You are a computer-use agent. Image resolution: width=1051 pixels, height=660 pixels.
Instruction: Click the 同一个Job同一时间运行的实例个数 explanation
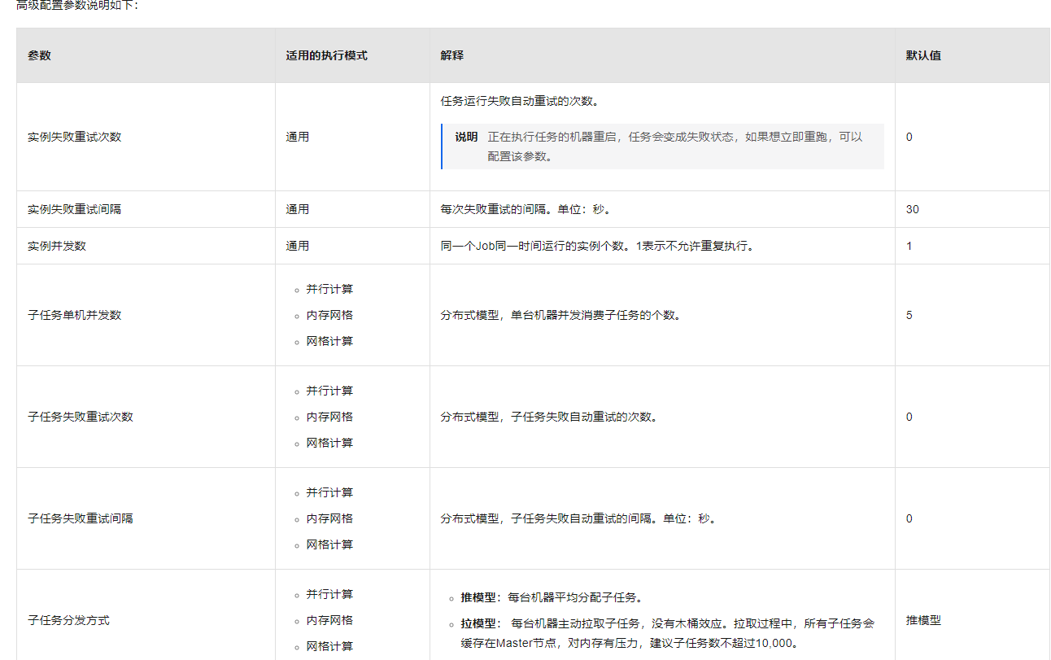pyautogui.click(x=597, y=246)
